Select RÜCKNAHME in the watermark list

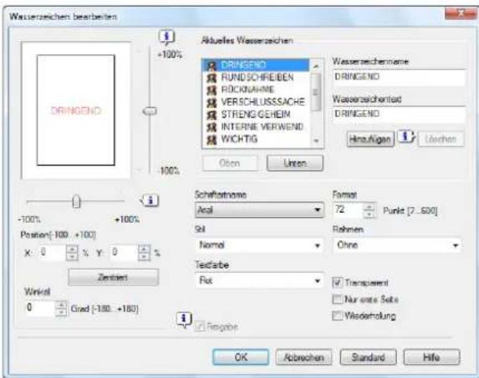click(x=256, y=89)
